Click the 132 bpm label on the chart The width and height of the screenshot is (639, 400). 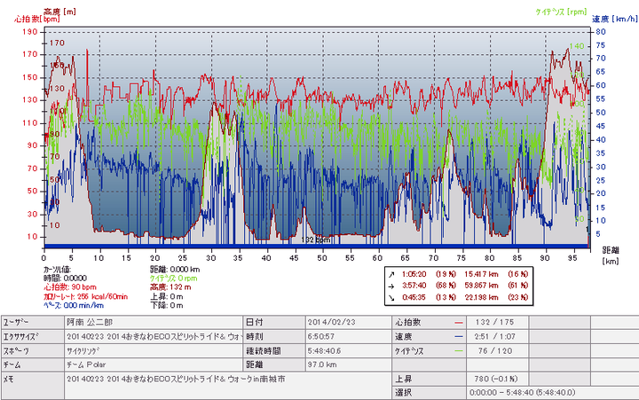[316, 240]
